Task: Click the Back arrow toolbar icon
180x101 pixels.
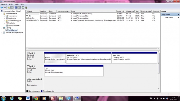Action: coord(2,7)
